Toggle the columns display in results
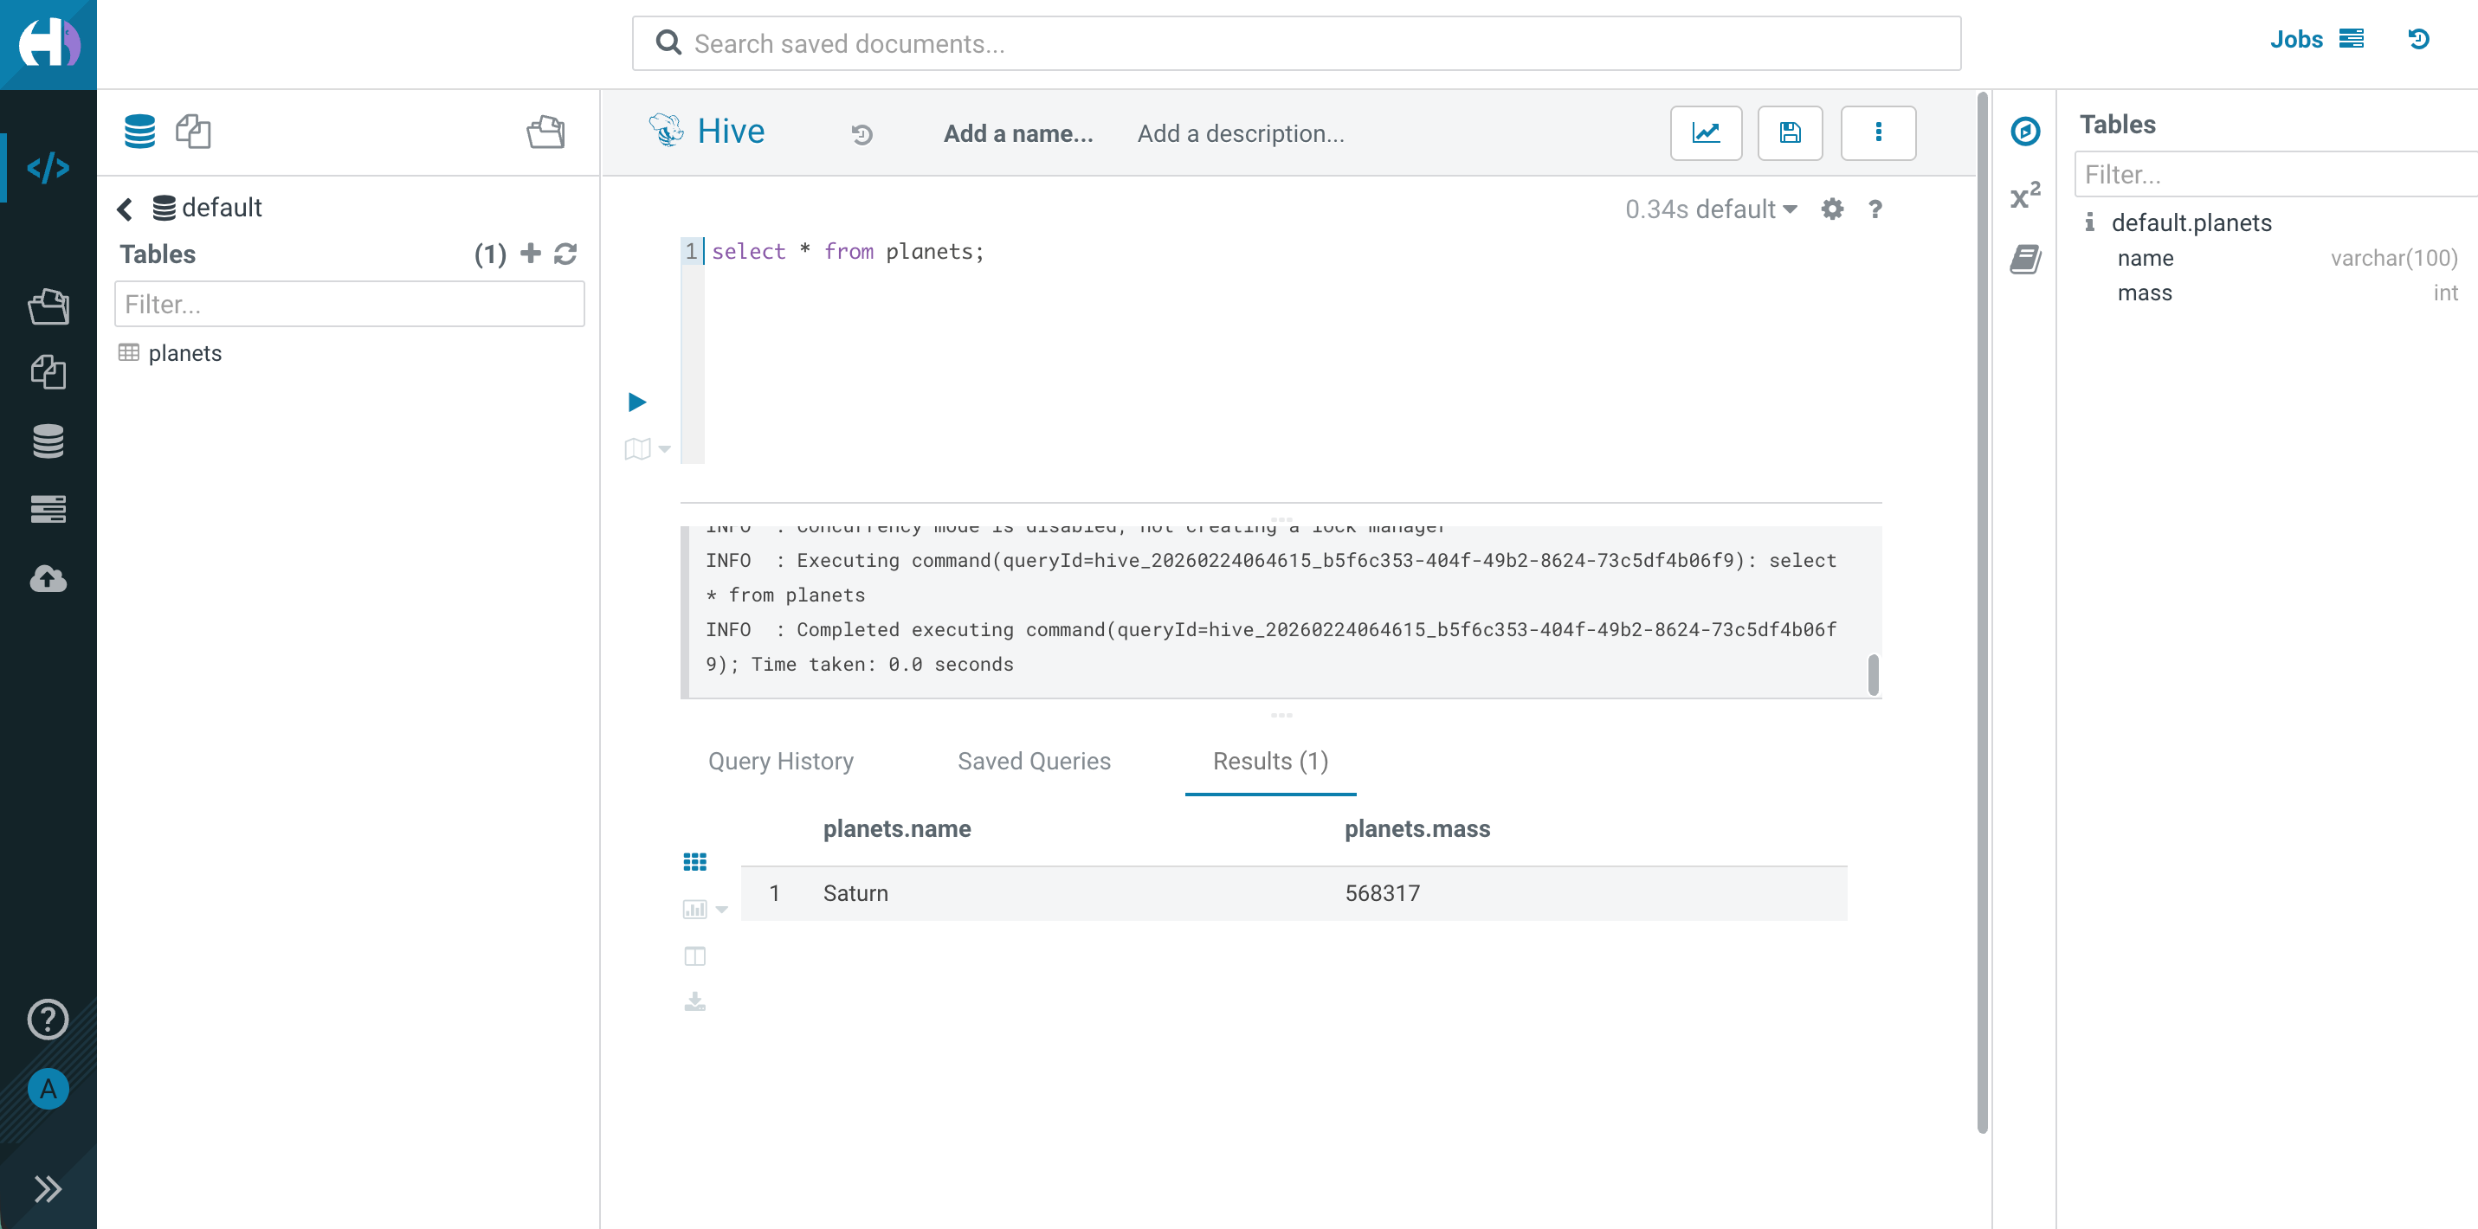 (x=694, y=956)
